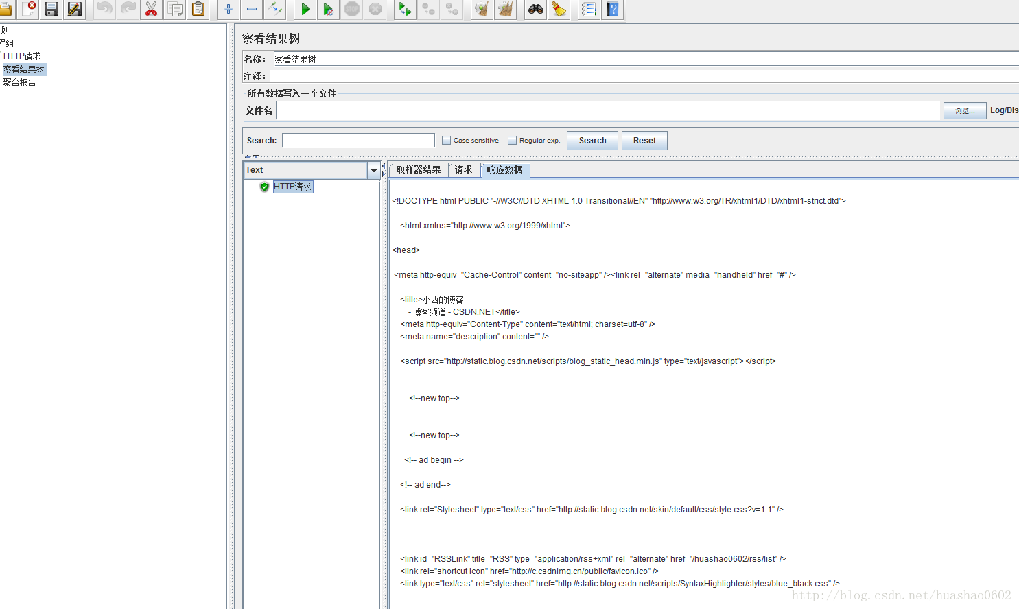Click the Search text input field
This screenshot has height=609, width=1019.
tap(358, 141)
